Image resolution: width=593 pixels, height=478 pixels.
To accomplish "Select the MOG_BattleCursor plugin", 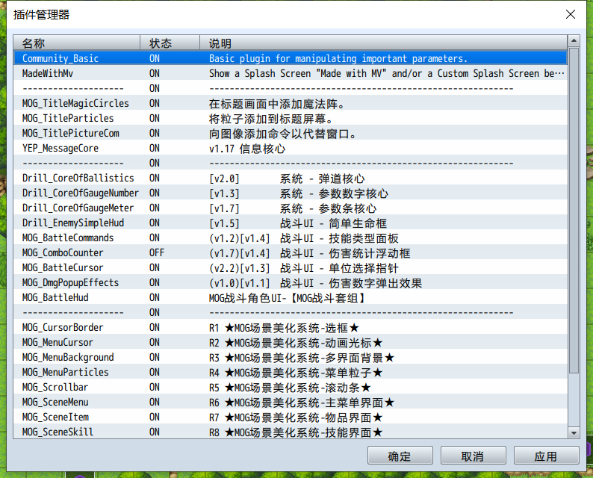I will tap(291, 267).
